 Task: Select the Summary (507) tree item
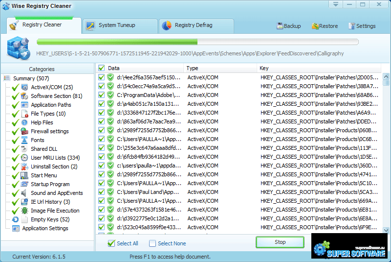pos(31,78)
